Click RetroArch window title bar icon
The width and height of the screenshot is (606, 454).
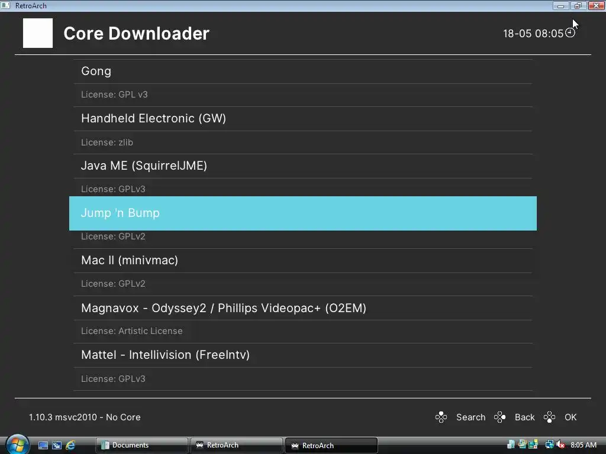point(5,5)
